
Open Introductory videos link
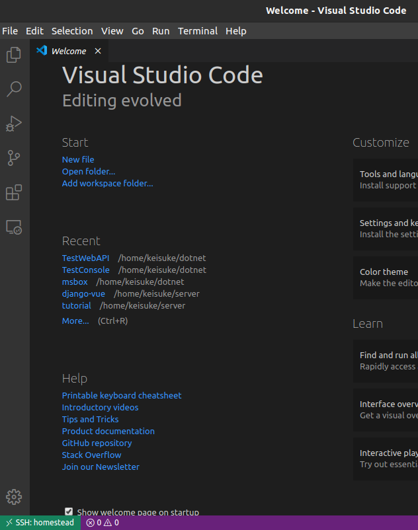click(100, 407)
